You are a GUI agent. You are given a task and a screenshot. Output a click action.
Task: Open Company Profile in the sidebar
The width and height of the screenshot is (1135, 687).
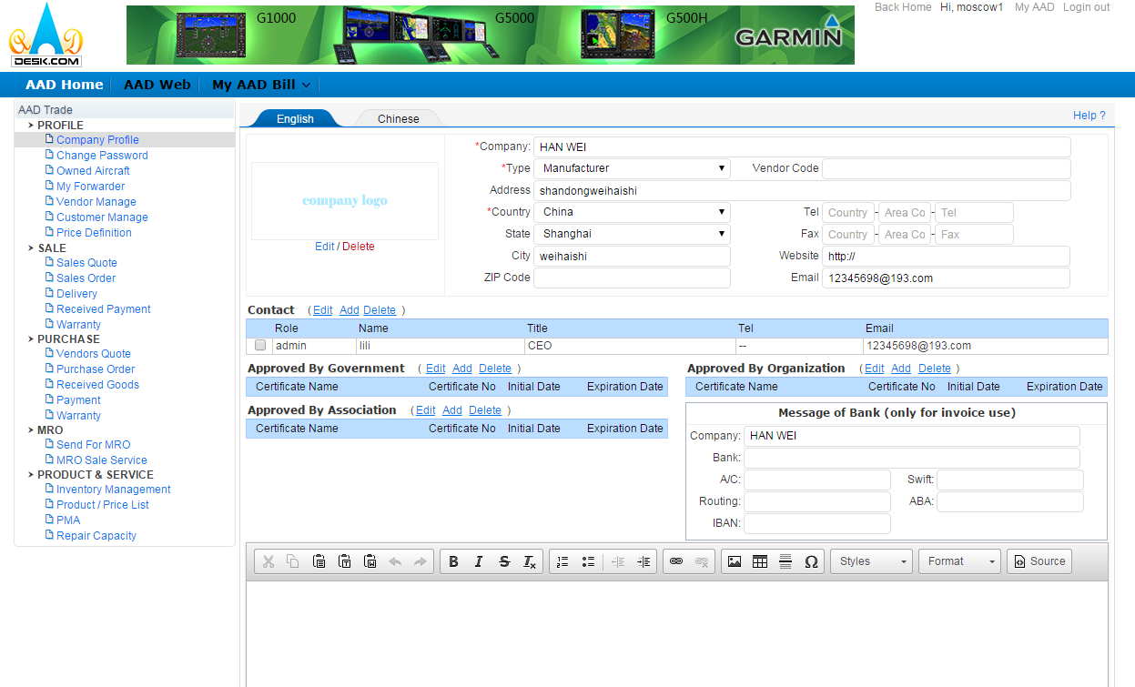pos(97,140)
